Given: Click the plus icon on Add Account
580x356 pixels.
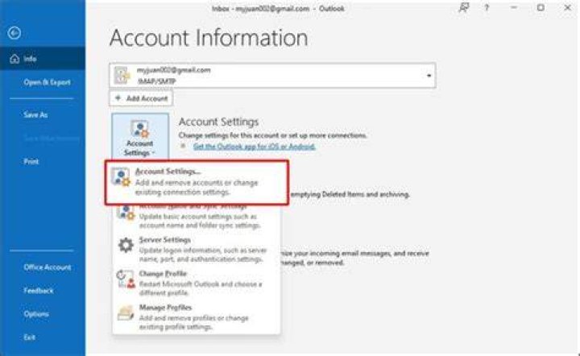Looking at the screenshot, I should click(118, 98).
